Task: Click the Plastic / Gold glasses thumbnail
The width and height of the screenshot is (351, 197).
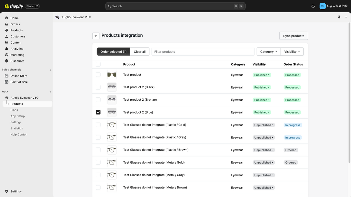Action: [x=112, y=125]
